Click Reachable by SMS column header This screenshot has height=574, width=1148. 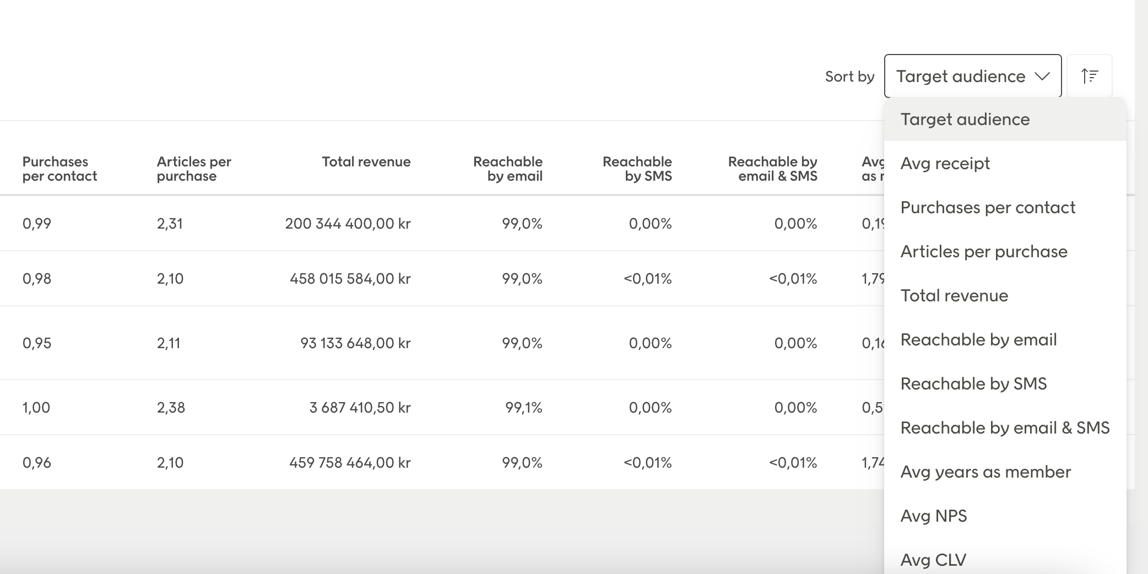pyautogui.click(x=637, y=169)
